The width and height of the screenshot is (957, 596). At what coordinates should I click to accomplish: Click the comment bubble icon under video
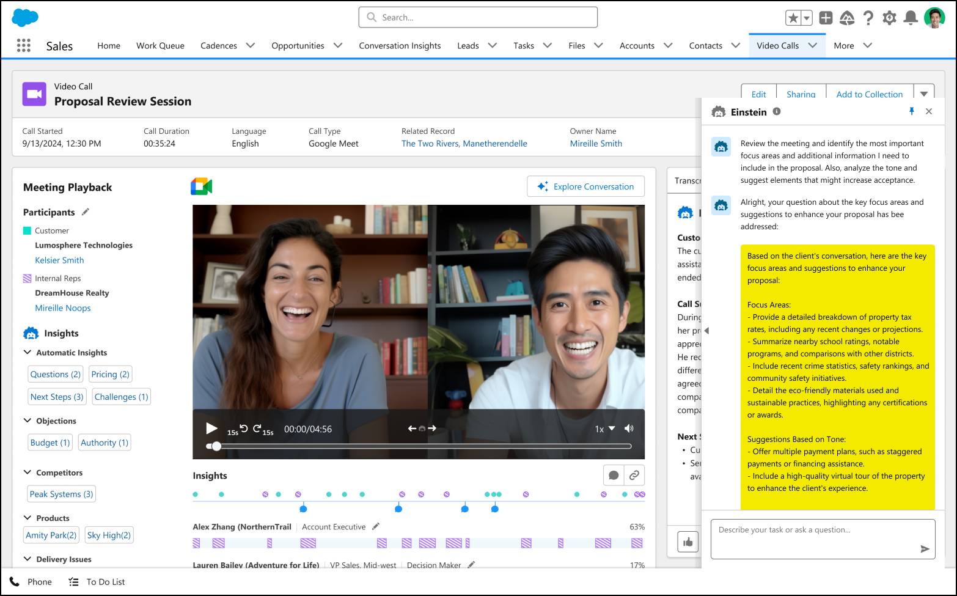[x=614, y=475]
